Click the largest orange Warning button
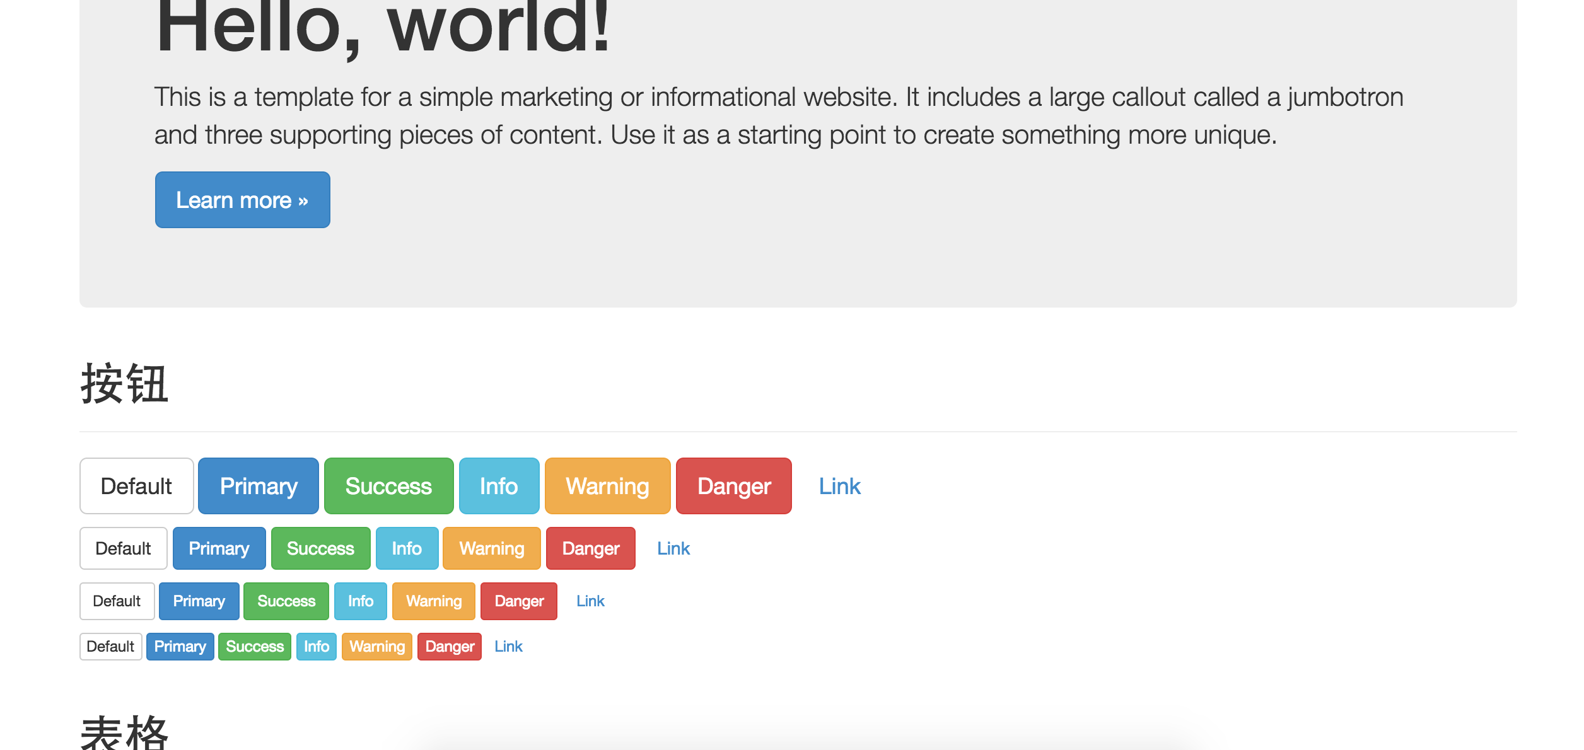 [607, 486]
